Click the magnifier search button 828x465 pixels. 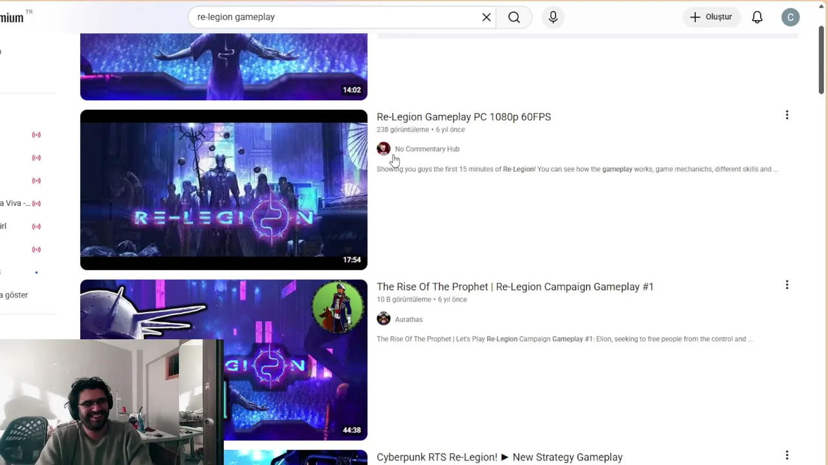[514, 17]
